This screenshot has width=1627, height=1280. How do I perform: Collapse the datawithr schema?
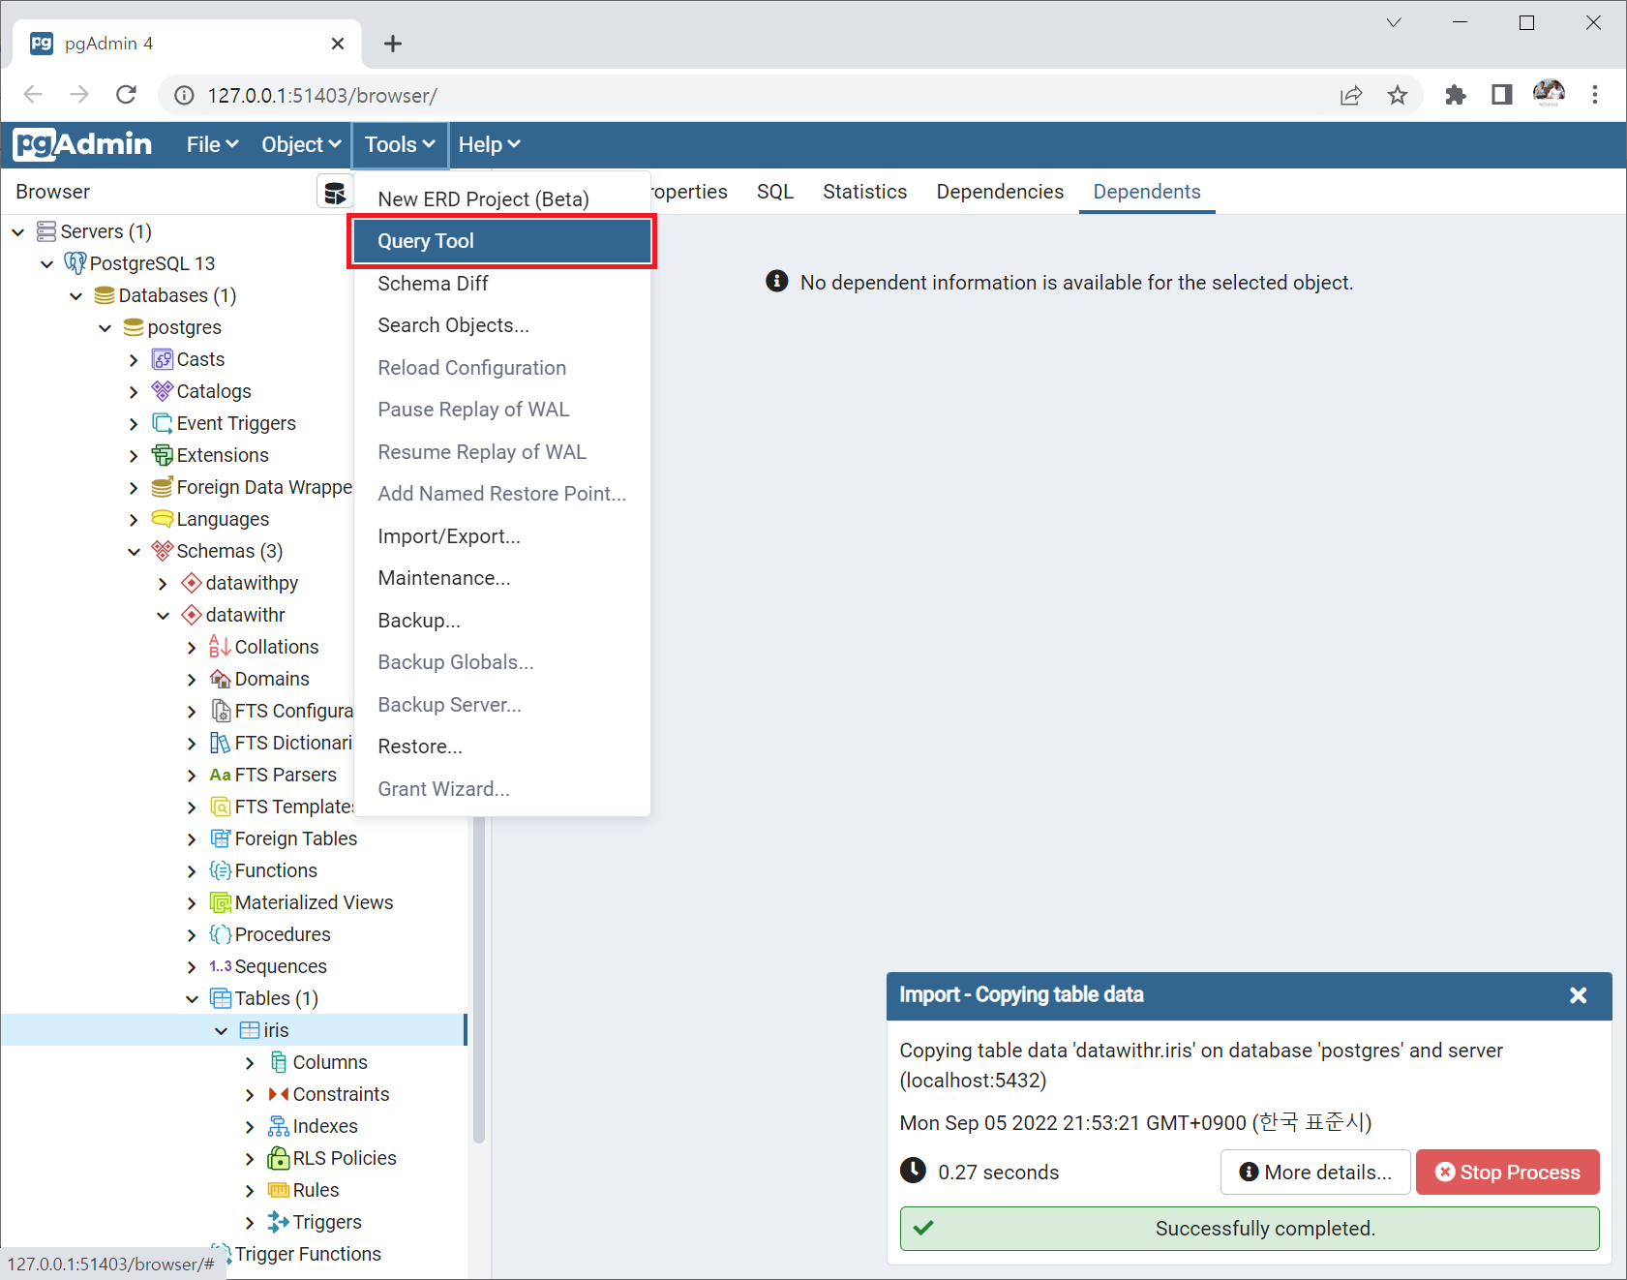[x=164, y=616]
